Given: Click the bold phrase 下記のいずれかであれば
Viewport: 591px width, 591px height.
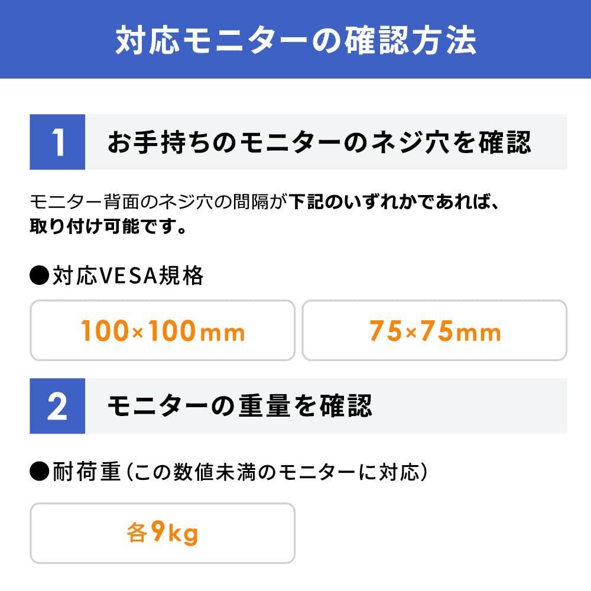Looking at the screenshot, I should pos(390,203).
